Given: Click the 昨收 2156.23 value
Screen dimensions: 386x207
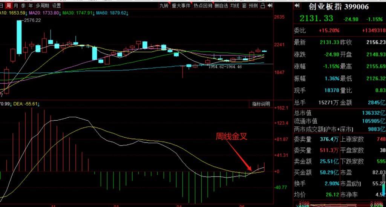Looking at the screenshot, I should point(376,43).
